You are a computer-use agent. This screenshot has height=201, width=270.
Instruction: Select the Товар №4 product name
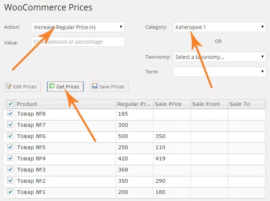click(x=31, y=158)
